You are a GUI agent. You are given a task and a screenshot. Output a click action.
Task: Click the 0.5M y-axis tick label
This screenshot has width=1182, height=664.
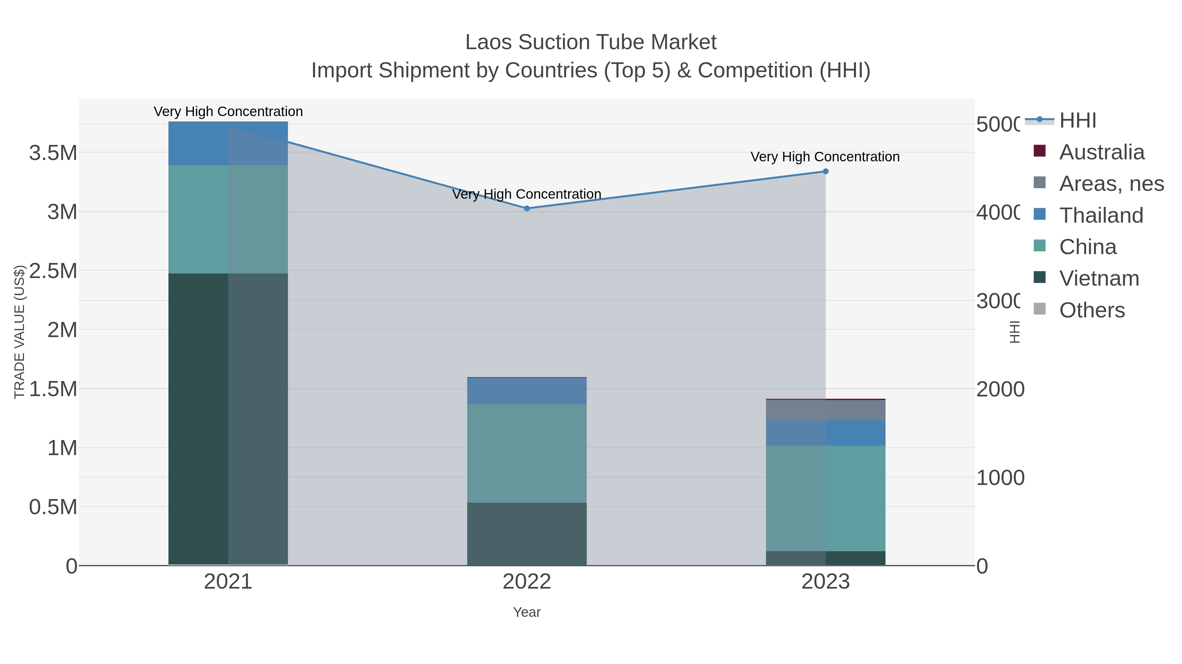pos(53,507)
